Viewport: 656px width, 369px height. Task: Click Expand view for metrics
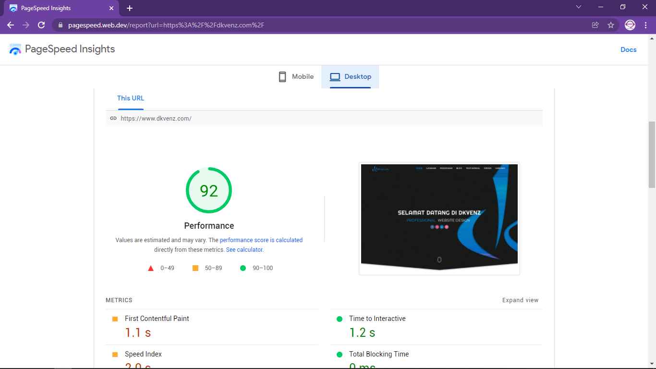[521, 300]
